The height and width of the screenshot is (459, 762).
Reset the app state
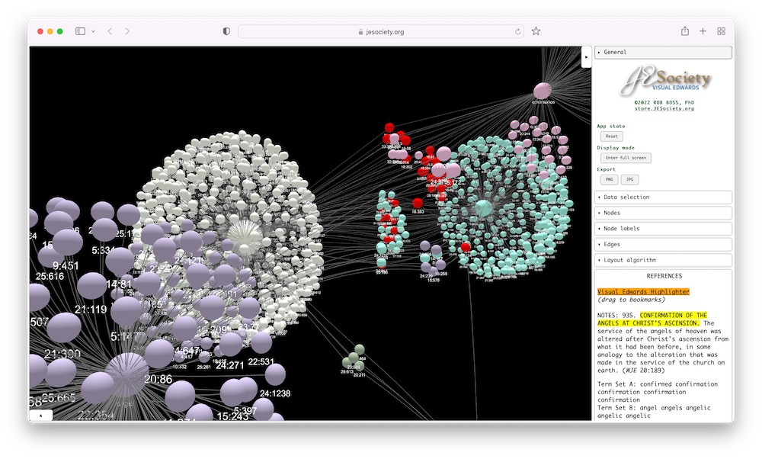[611, 136]
